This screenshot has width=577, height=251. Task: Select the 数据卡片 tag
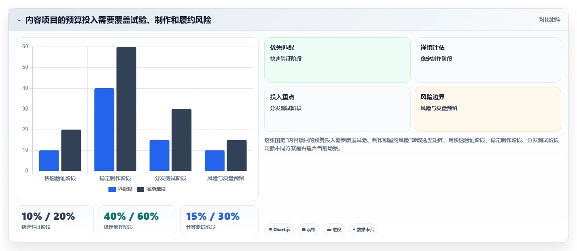pyautogui.click(x=363, y=230)
